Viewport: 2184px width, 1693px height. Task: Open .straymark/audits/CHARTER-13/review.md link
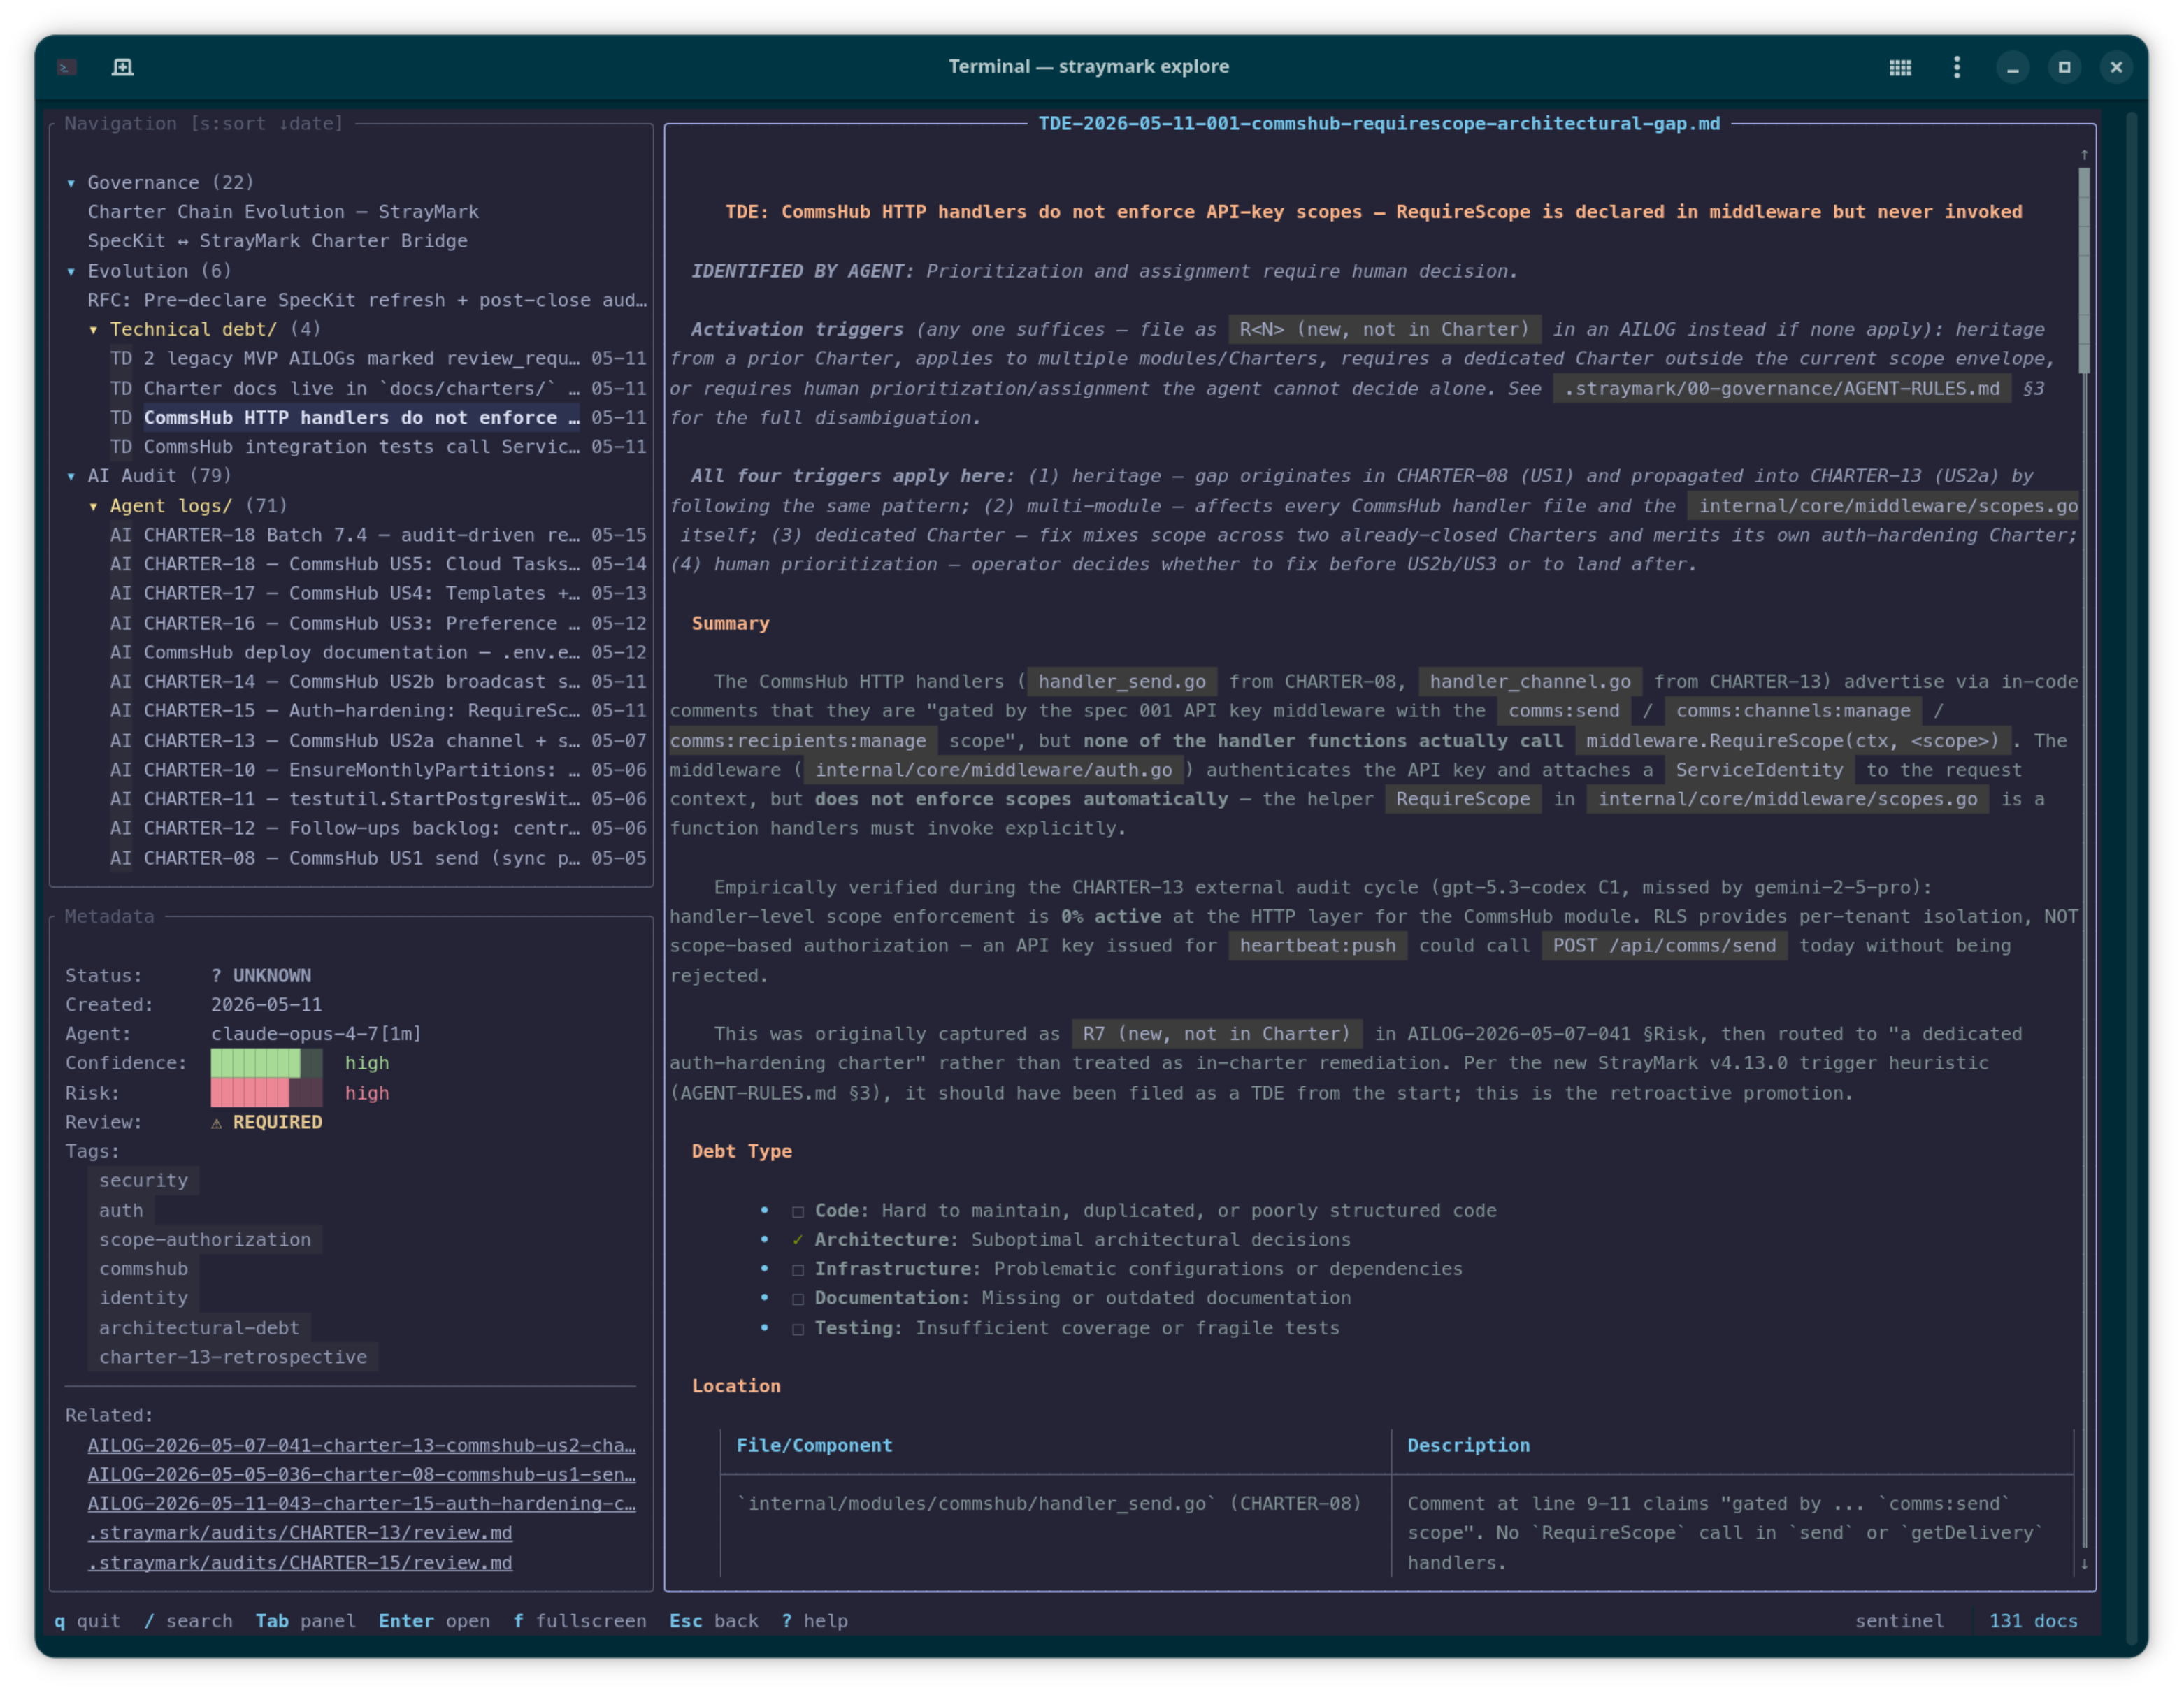click(300, 1533)
